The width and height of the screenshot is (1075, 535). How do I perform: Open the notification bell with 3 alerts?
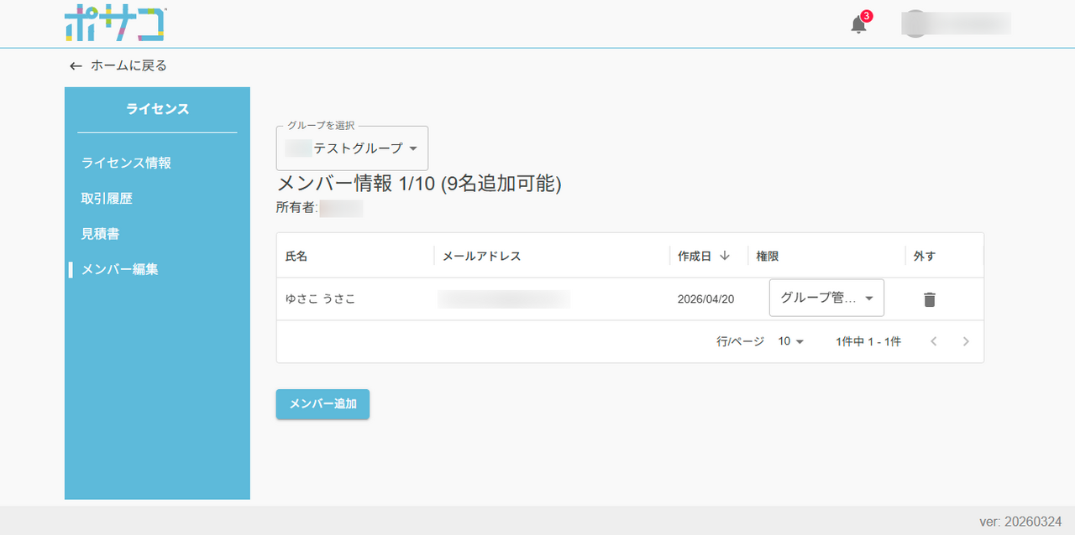pyautogui.click(x=858, y=23)
